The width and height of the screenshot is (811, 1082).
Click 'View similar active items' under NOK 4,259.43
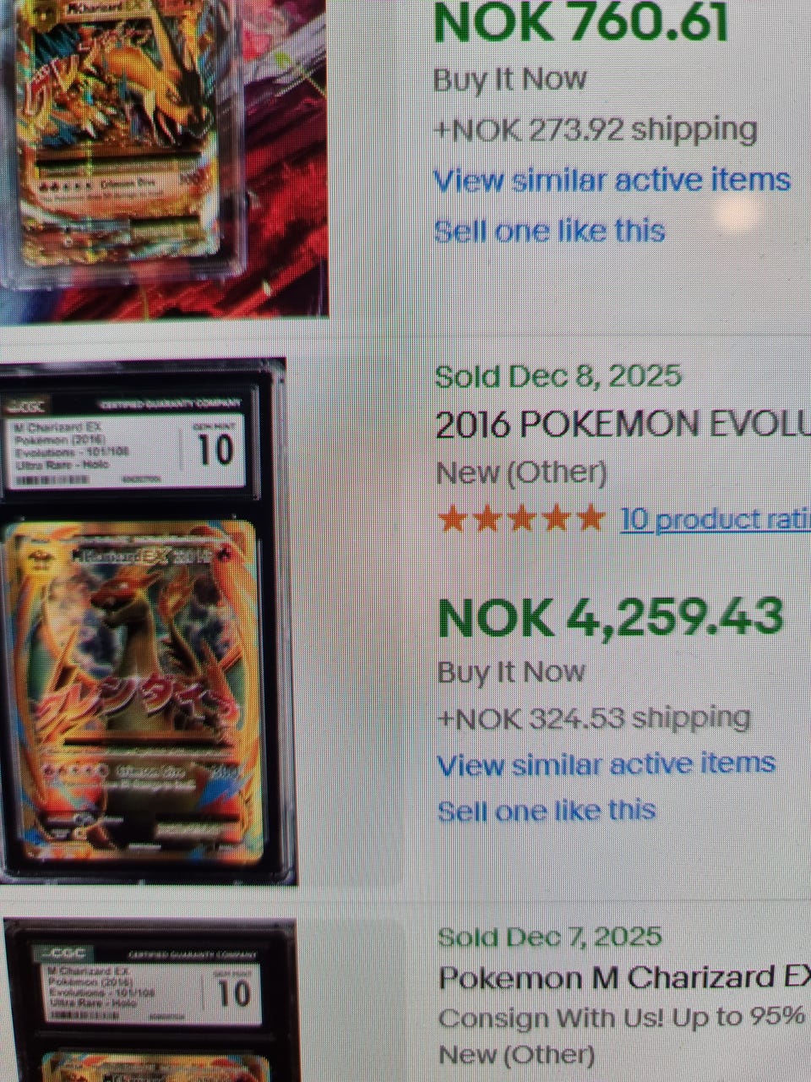pyautogui.click(x=606, y=764)
